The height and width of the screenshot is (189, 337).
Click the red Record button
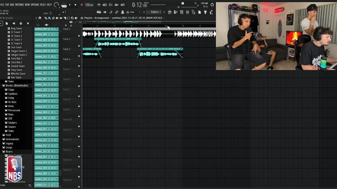click(82, 5)
